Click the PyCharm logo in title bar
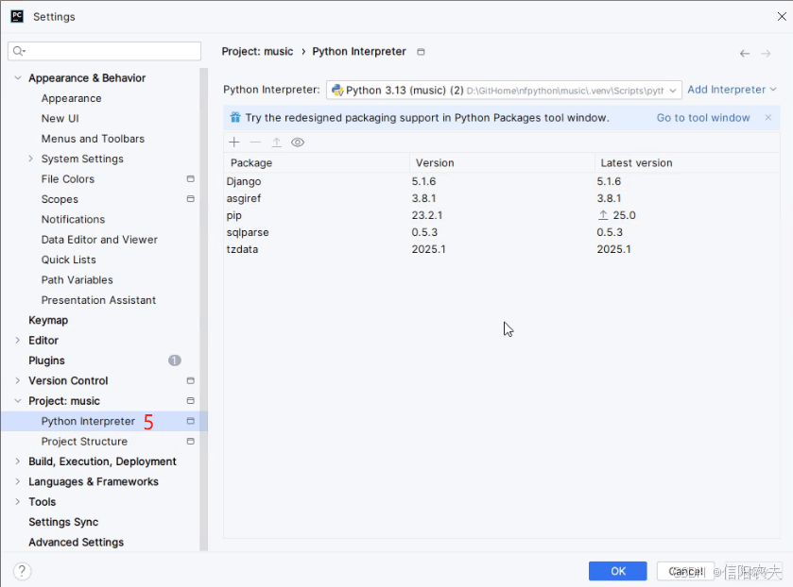 (17, 16)
